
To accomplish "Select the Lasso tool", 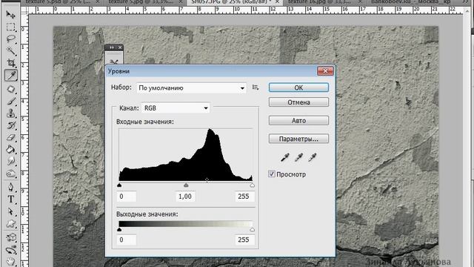I will [11, 39].
